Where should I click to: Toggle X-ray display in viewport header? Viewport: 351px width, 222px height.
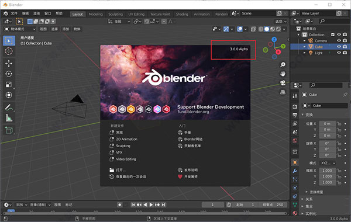253,29
